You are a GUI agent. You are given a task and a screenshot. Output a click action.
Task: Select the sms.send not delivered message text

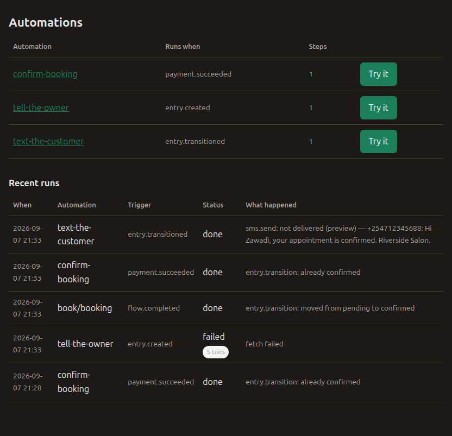(x=338, y=234)
